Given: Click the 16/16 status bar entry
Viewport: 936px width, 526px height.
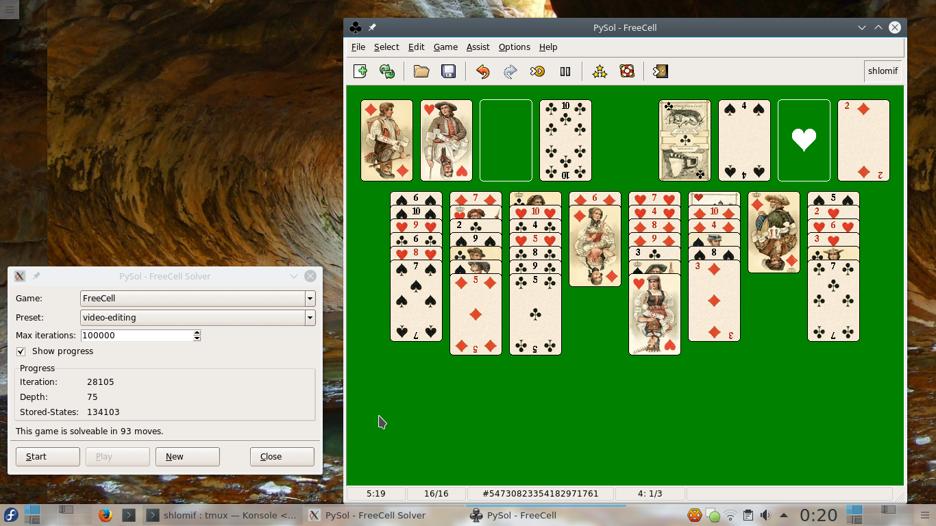Looking at the screenshot, I should tap(436, 494).
